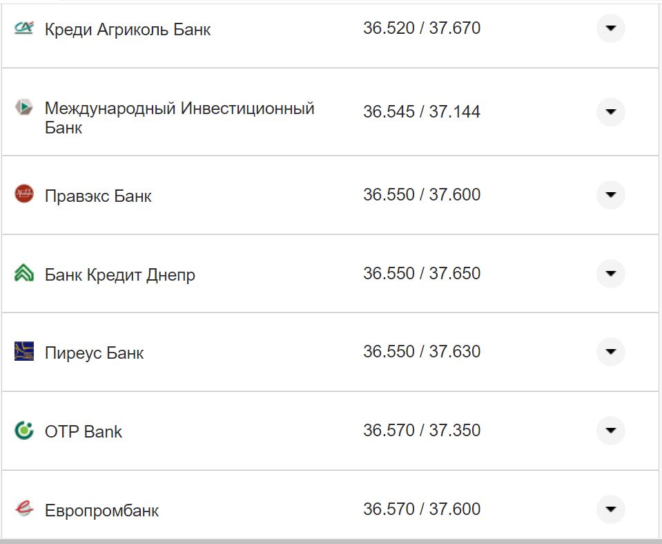Screen dimensions: 662x544
Task: Expand details for Банк Кредит Днепр
Action: (610, 273)
